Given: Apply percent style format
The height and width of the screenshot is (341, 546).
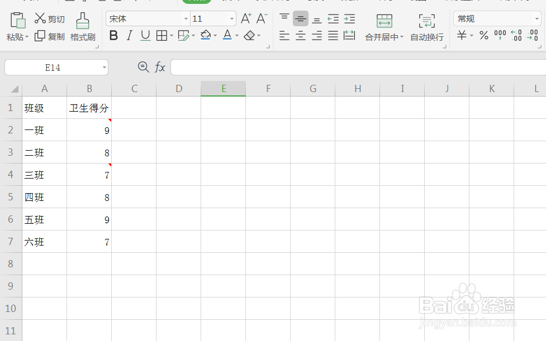Looking at the screenshot, I should point(483,36).
